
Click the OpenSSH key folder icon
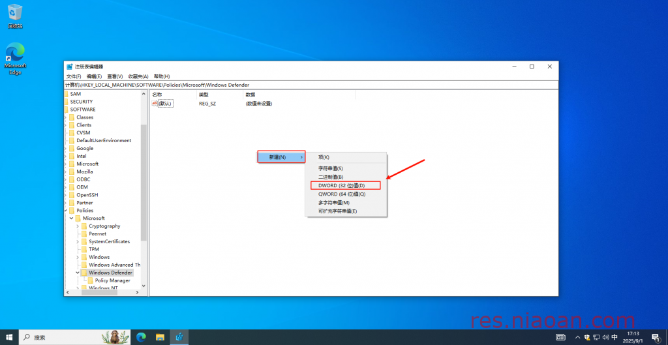click(x=72, y=194)
